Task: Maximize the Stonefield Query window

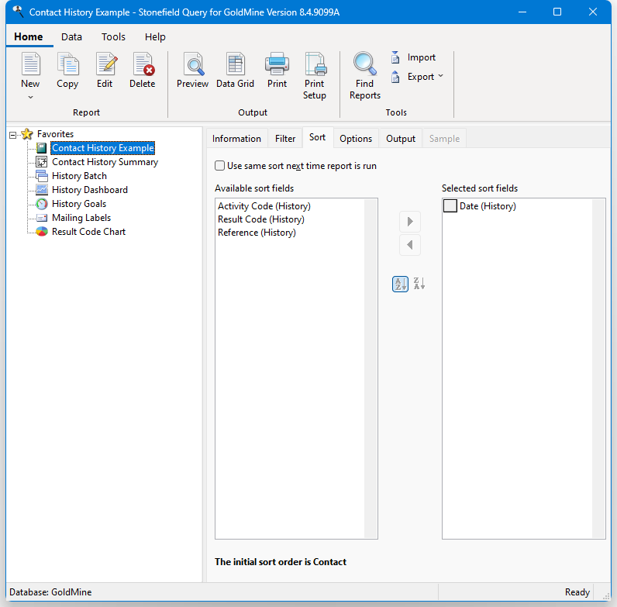Action: [557, 12]
